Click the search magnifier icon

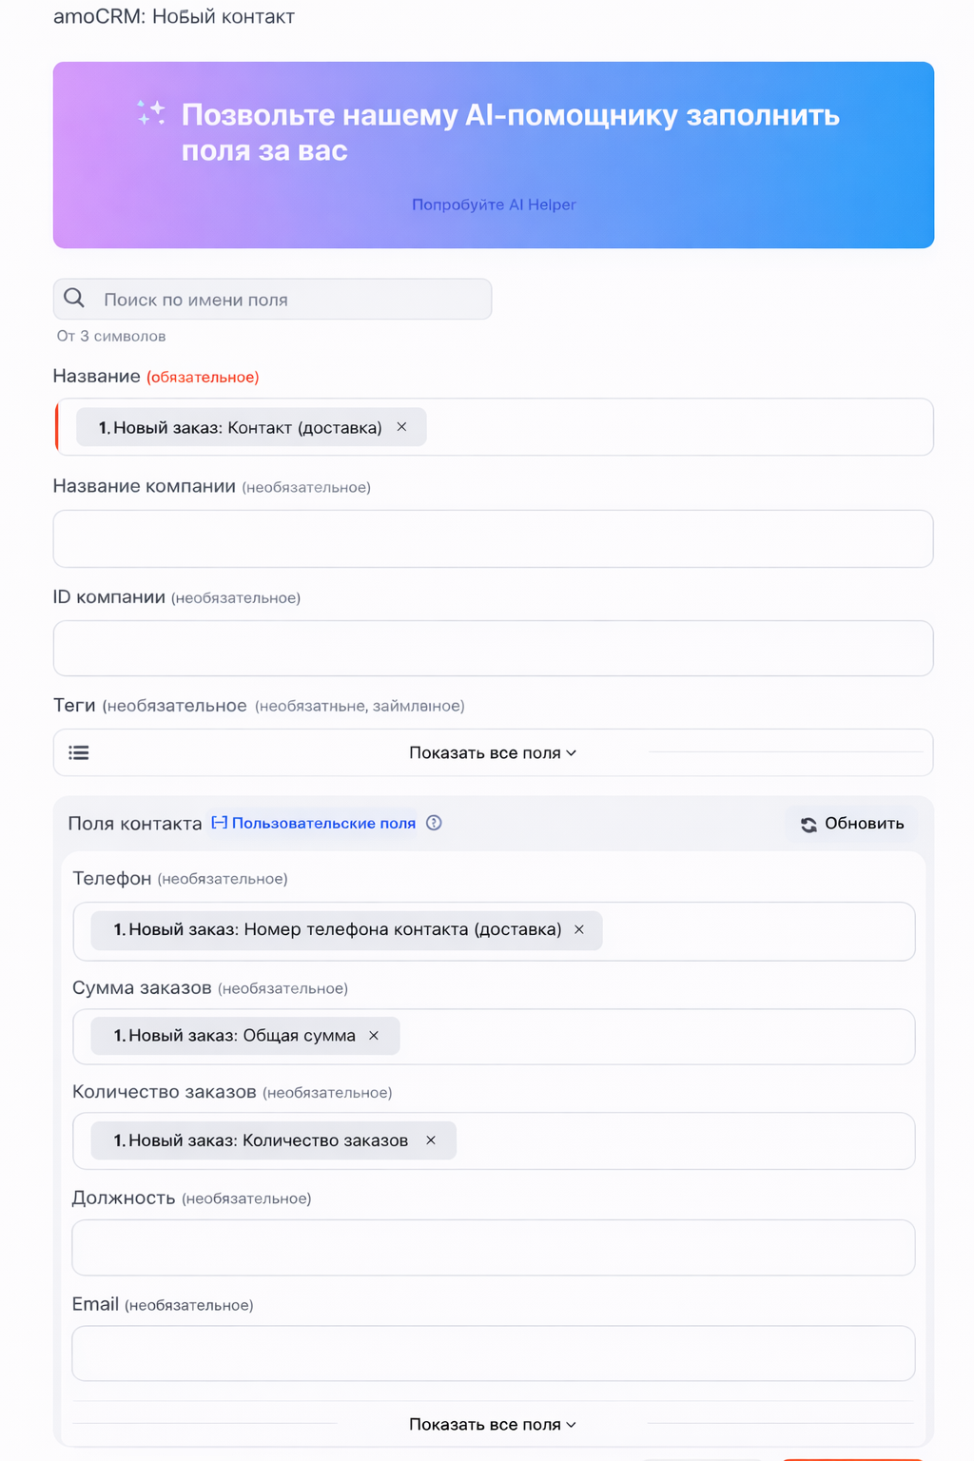click(74, 299)
